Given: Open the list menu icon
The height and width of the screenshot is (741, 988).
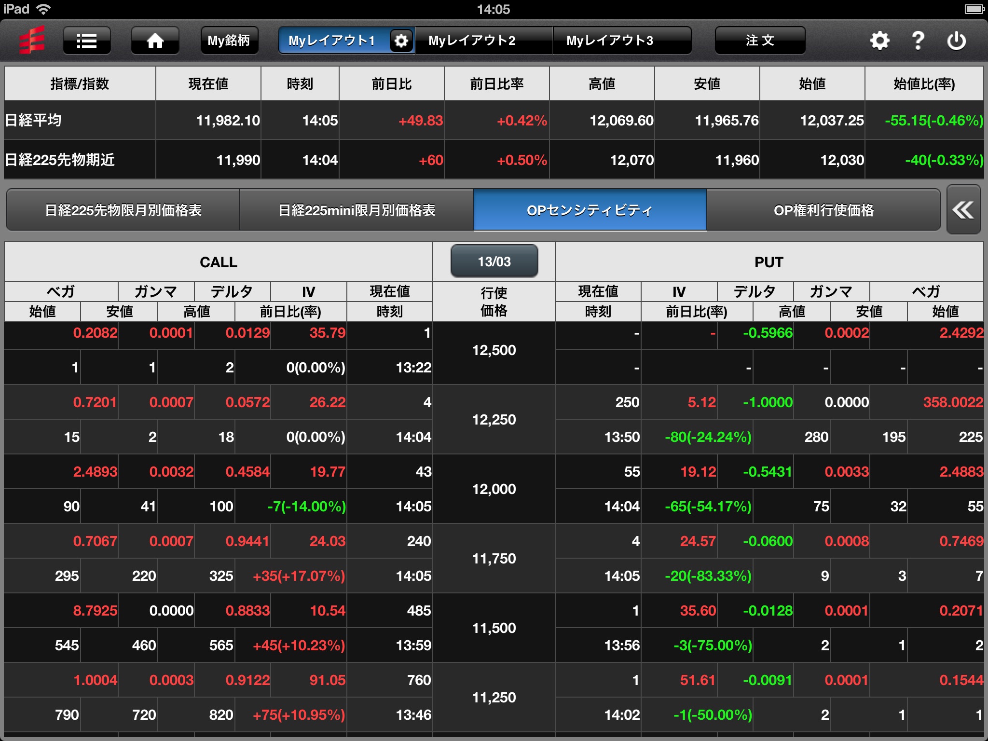Looking at the screenshot, I should tap(87, 41).
